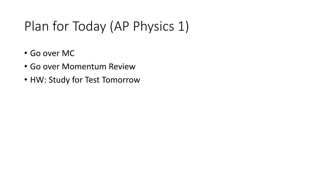Click the bullet dot before 'Go over Momentum'
The height and width of the screenshot is (178, 317).
coord(26,66)
